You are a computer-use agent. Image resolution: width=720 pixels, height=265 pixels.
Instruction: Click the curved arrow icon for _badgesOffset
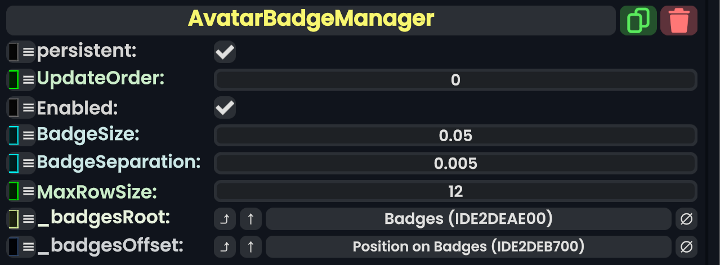click(225, 246)
